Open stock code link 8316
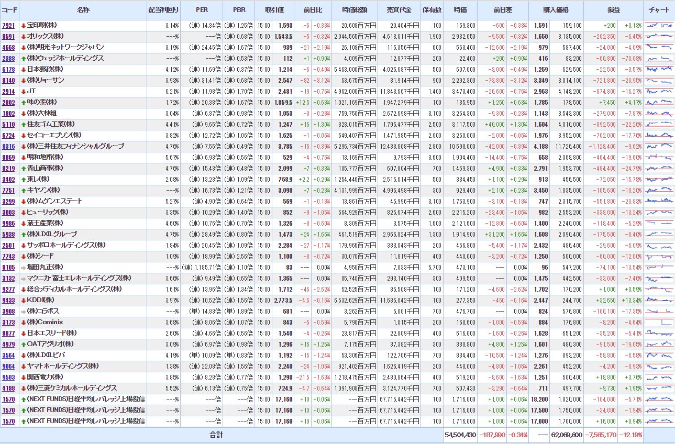The width and height of the screenshot is (675, 444). 8,146
